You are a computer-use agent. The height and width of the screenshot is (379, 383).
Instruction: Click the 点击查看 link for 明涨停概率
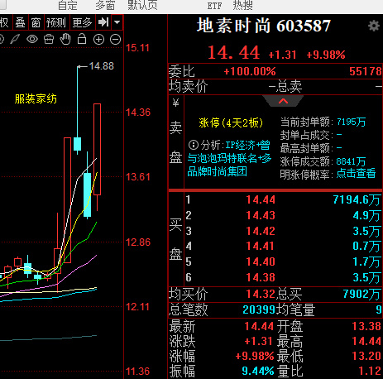(357, 173)
